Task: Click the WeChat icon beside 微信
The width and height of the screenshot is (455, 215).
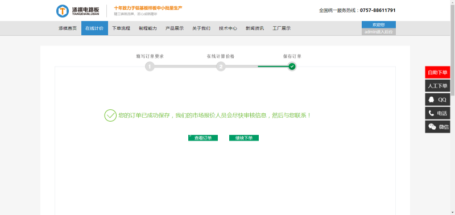Action: coord(432,127)
